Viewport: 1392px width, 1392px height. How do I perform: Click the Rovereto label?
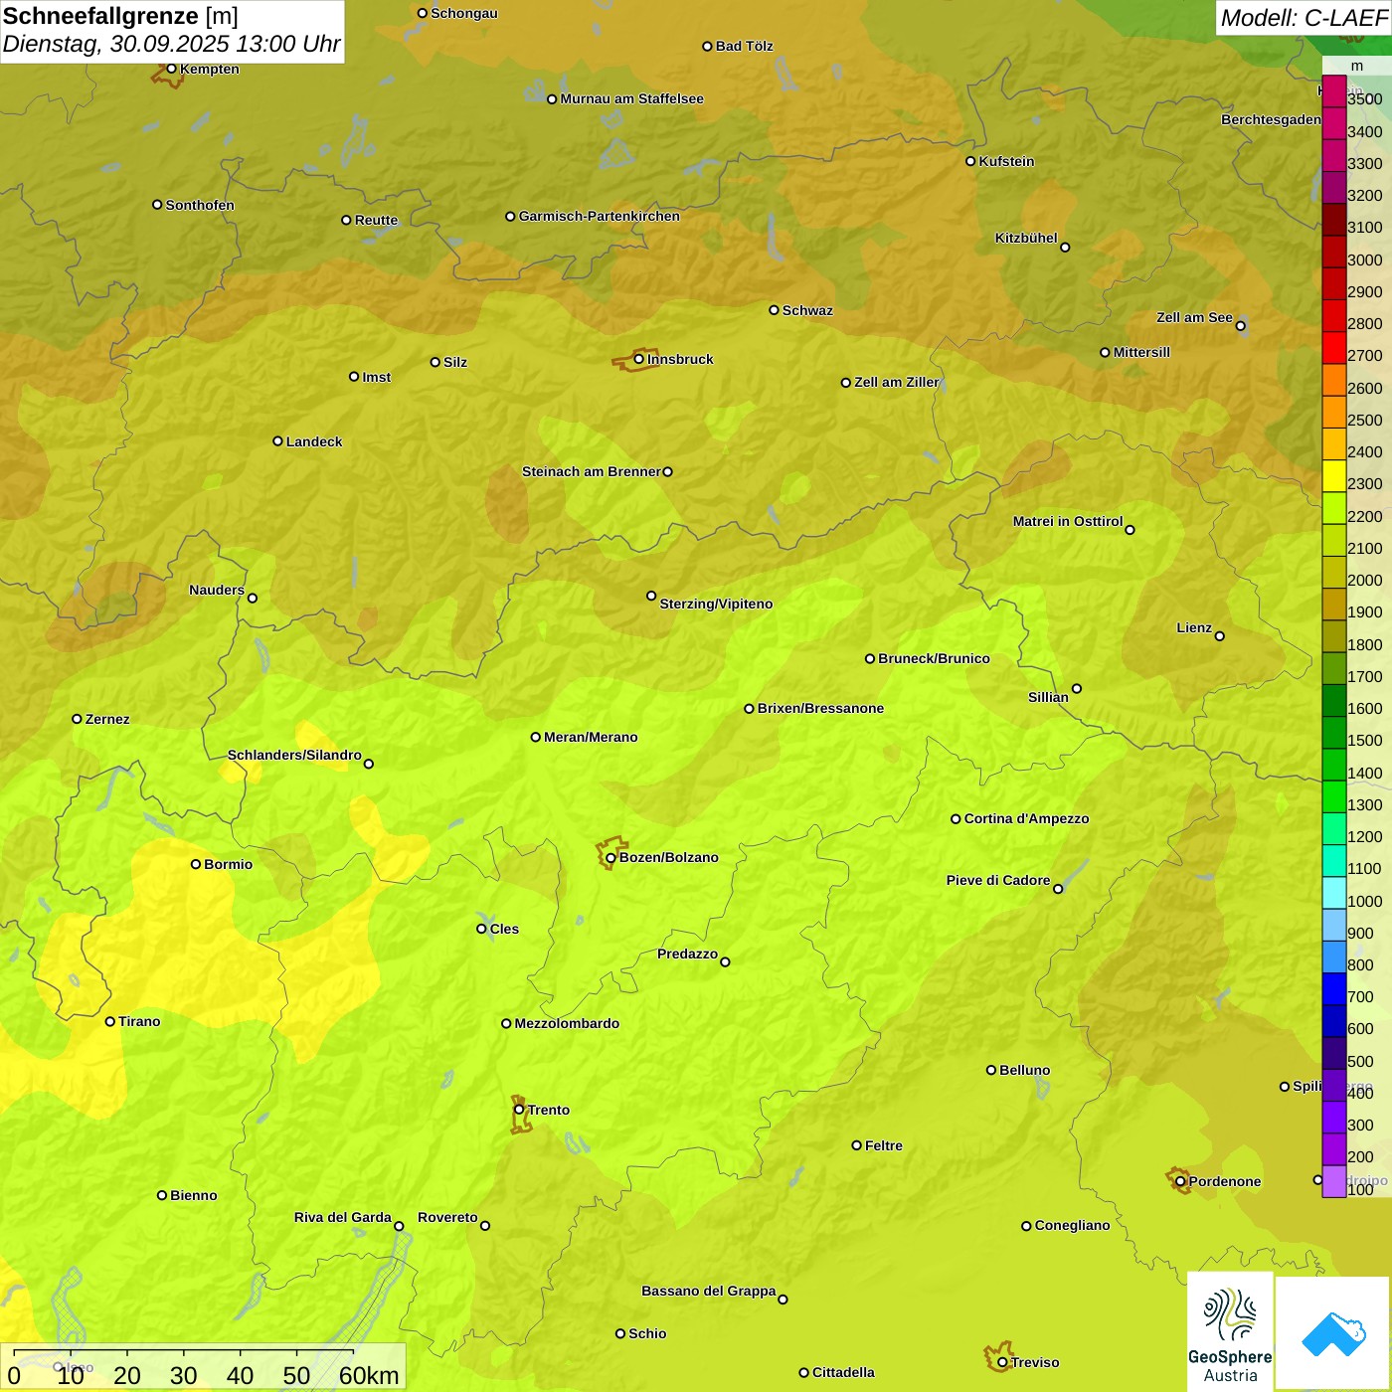click(447, 1217)
